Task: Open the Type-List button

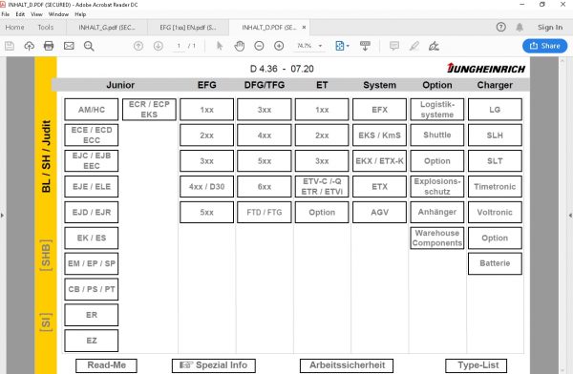Action: tap(477, 365)
